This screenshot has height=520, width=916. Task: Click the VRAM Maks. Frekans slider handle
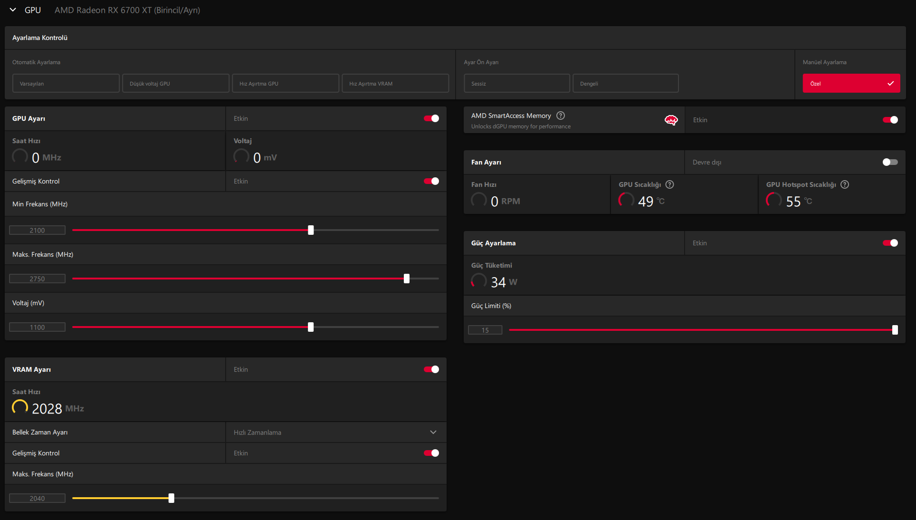[172, 498]
